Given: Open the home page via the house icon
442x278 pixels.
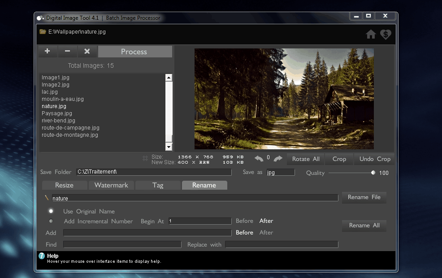Looking at the screenshot, I should [x=371, y=34].
